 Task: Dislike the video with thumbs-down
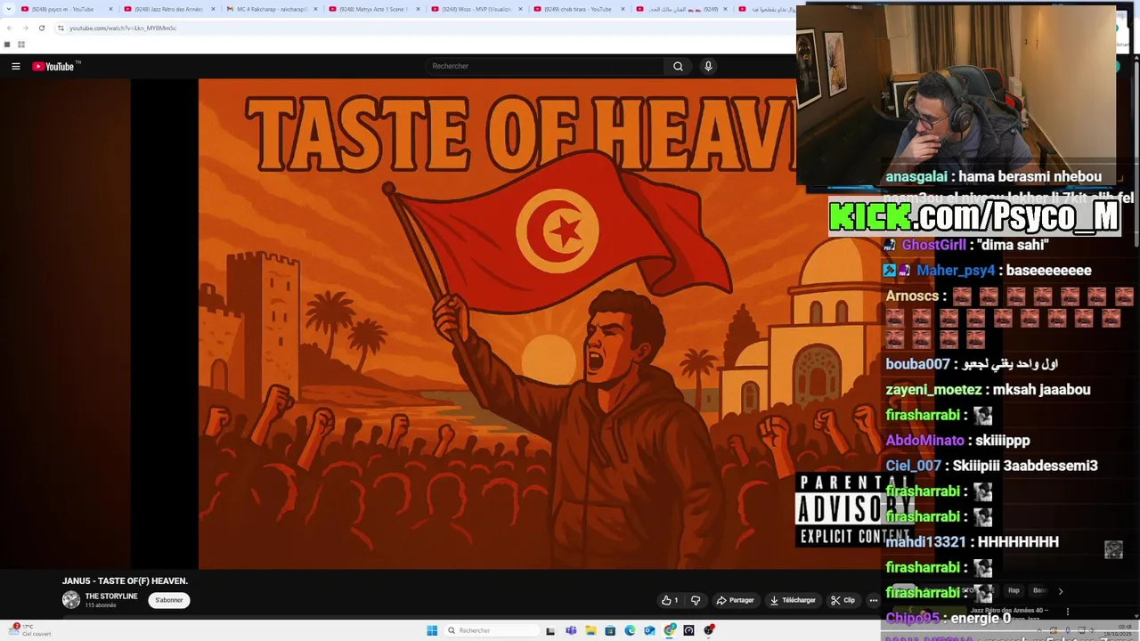(696, 600)
